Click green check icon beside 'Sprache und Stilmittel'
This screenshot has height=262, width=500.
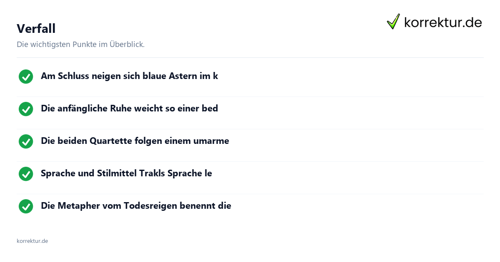coord(26,174)
